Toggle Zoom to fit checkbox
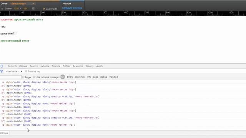 (x=44, y=9)
